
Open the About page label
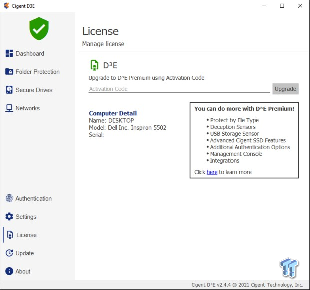(23, 271)
